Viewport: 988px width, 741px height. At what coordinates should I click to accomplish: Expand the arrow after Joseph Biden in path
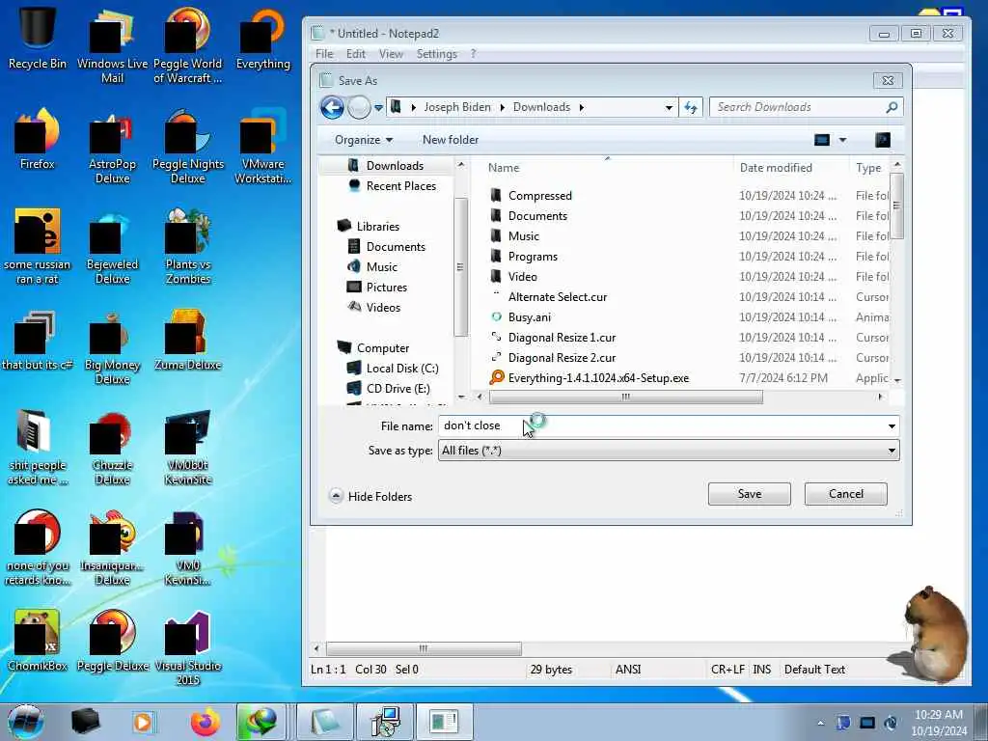[502, 107]
